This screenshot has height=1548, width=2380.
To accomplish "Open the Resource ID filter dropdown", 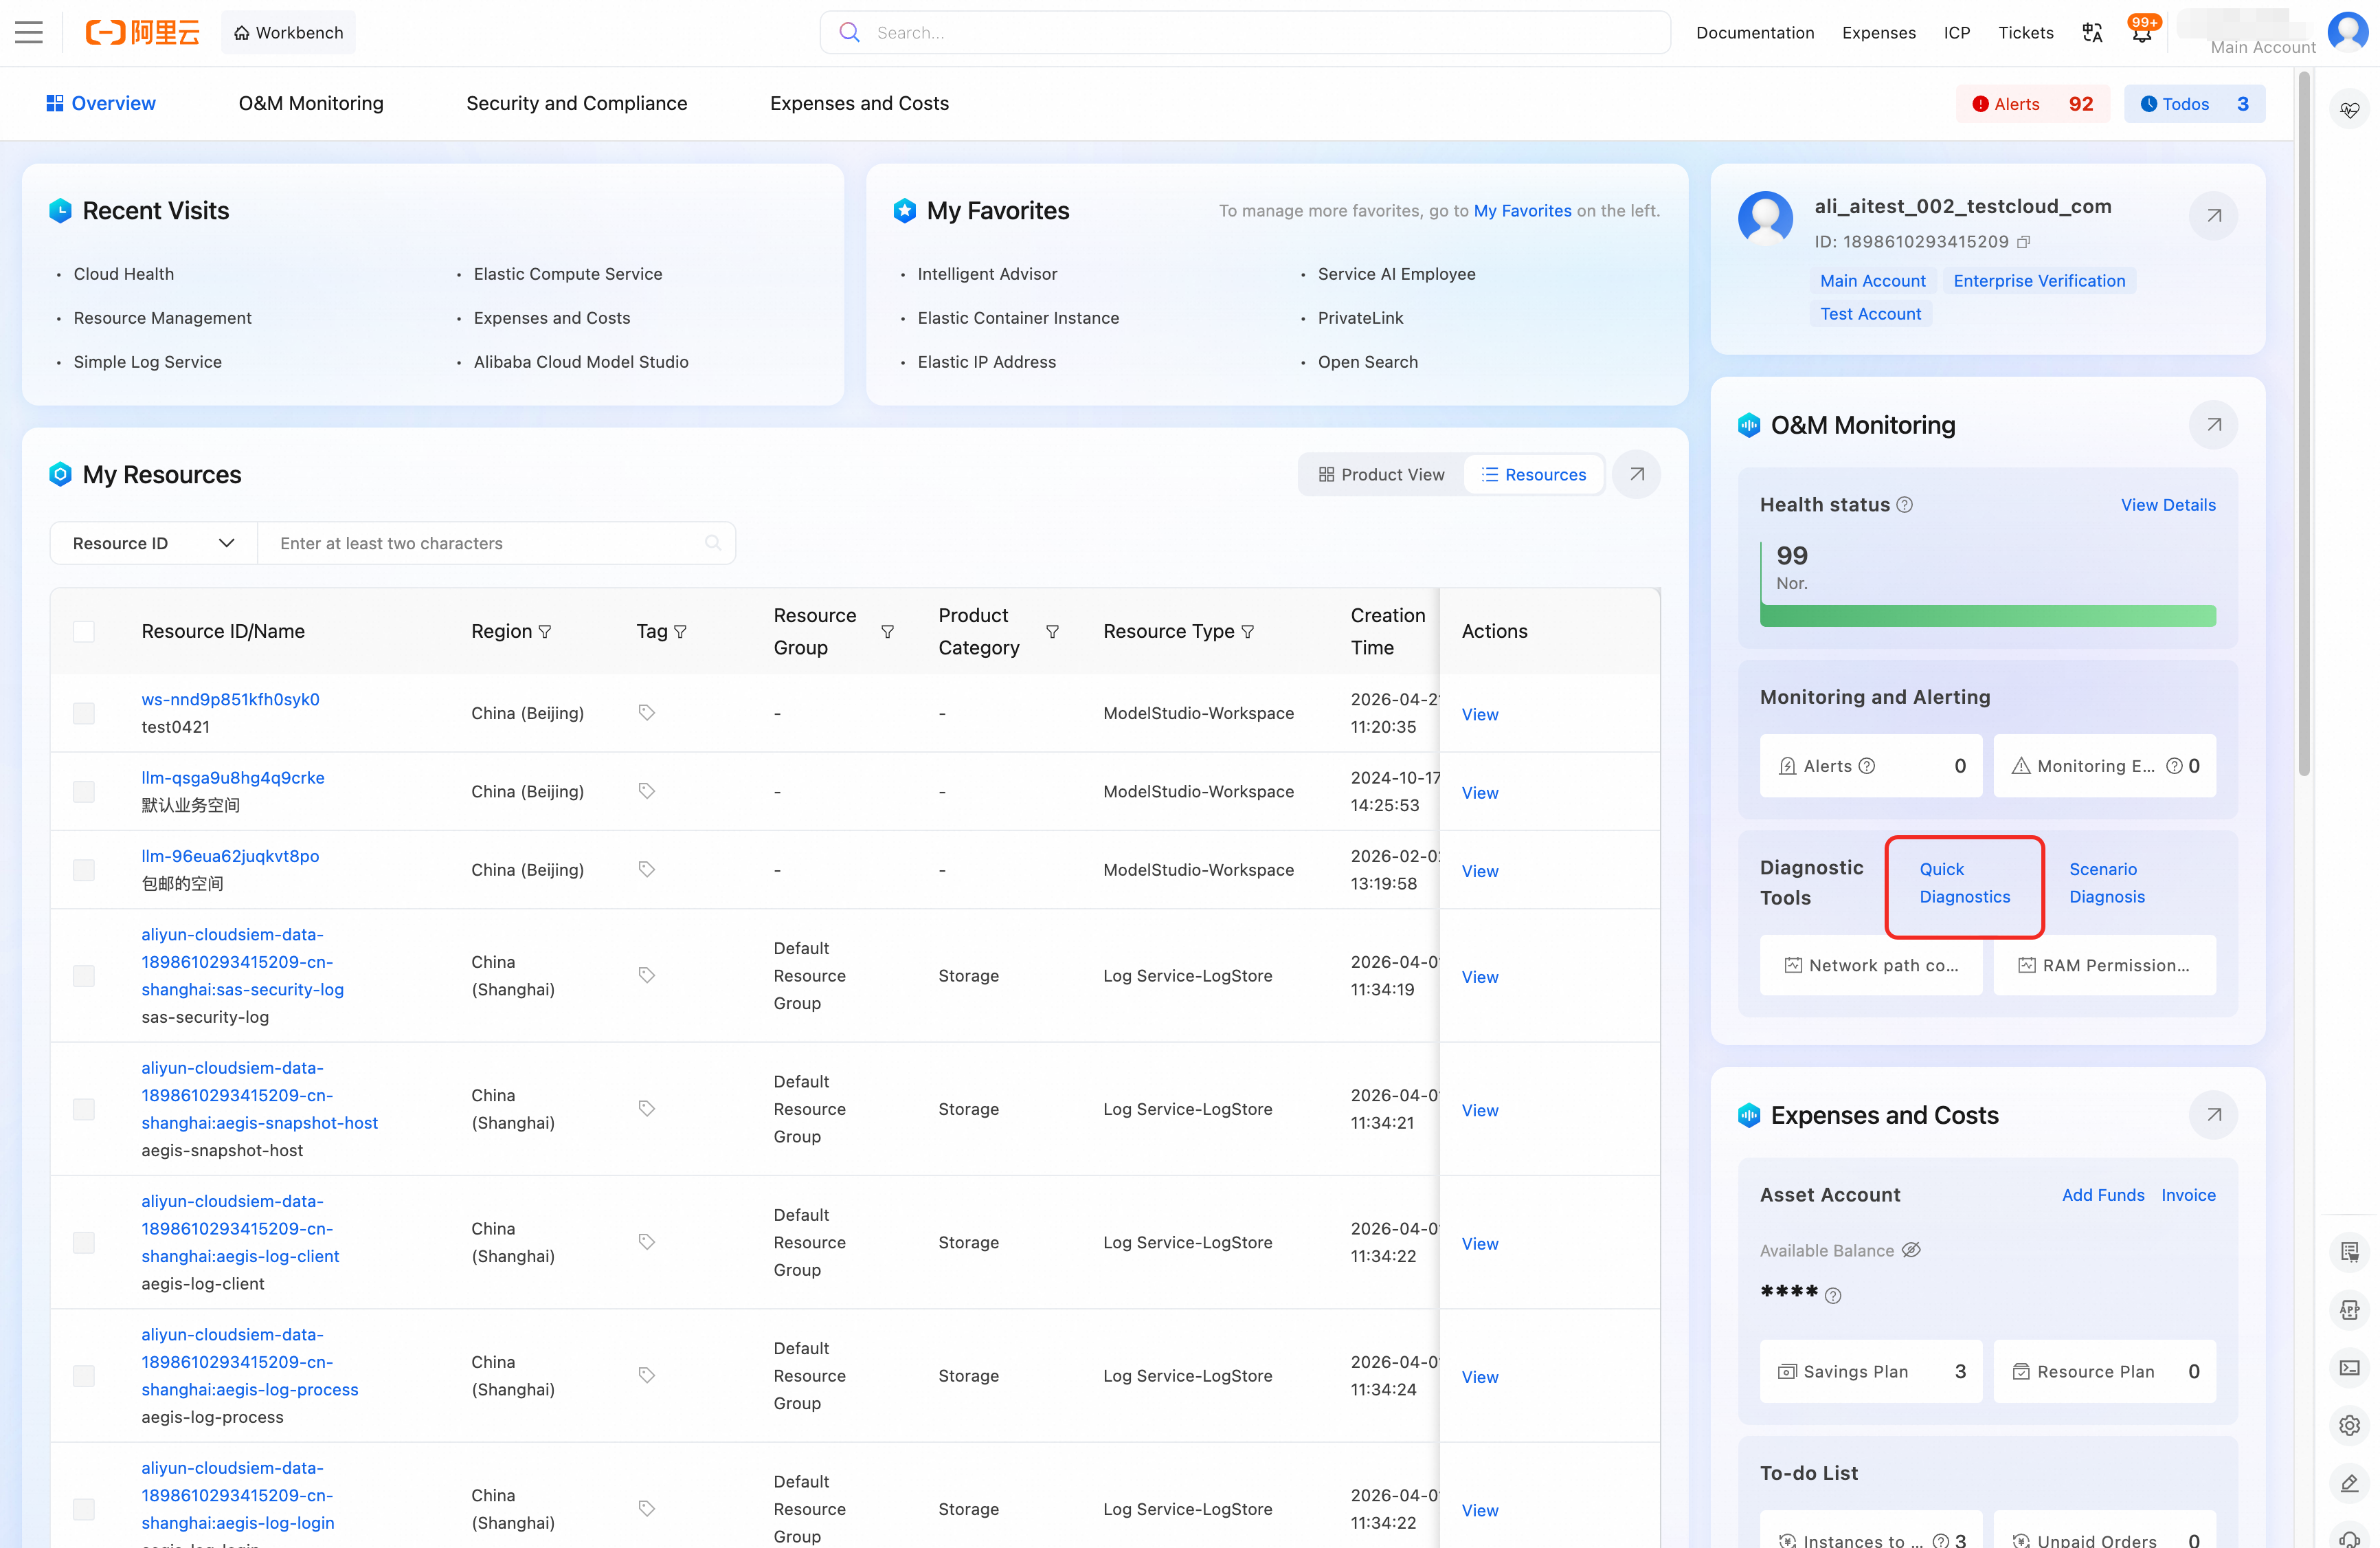I will (154, 543).
